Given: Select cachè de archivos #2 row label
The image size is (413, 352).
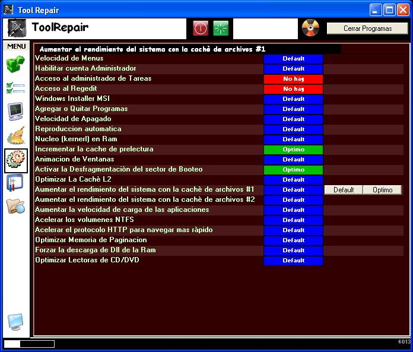Looking at the screenshot, I should [x=145, y=199].
